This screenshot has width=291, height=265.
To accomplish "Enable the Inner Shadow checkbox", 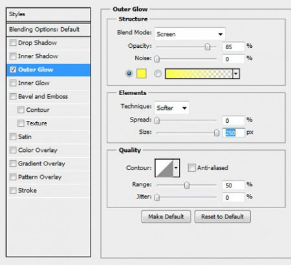I will click(13, 56).
